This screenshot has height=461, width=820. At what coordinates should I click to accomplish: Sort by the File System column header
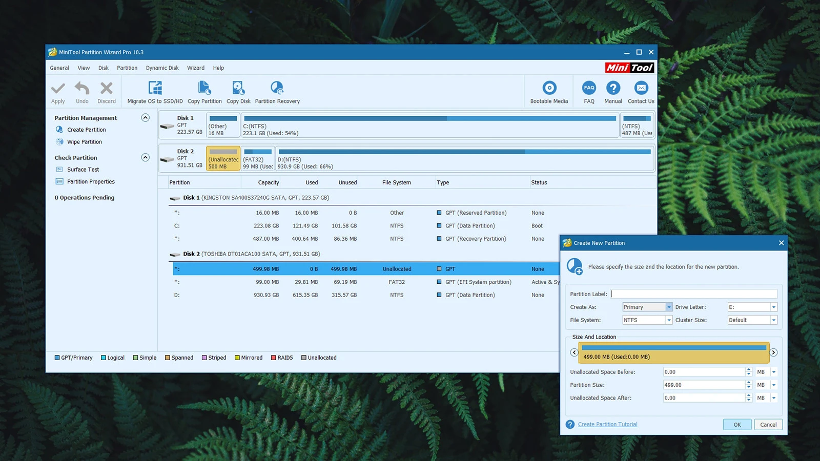point(396,182)
